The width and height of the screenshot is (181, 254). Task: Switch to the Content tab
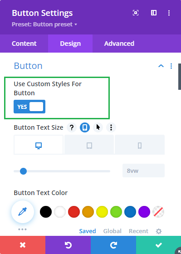(x=24, y=44)
